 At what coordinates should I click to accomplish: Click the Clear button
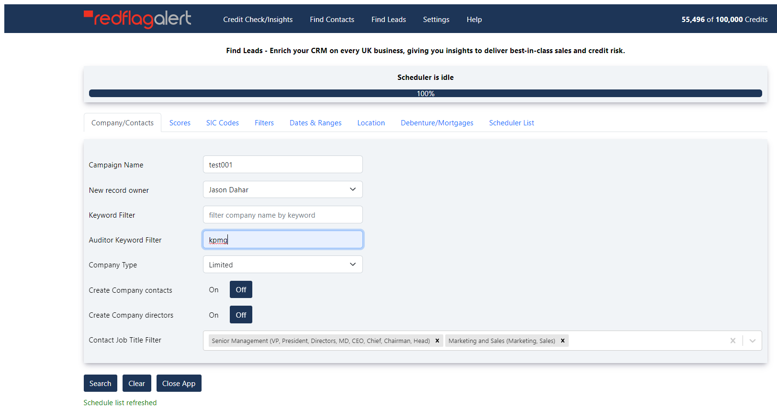[136, 383]
